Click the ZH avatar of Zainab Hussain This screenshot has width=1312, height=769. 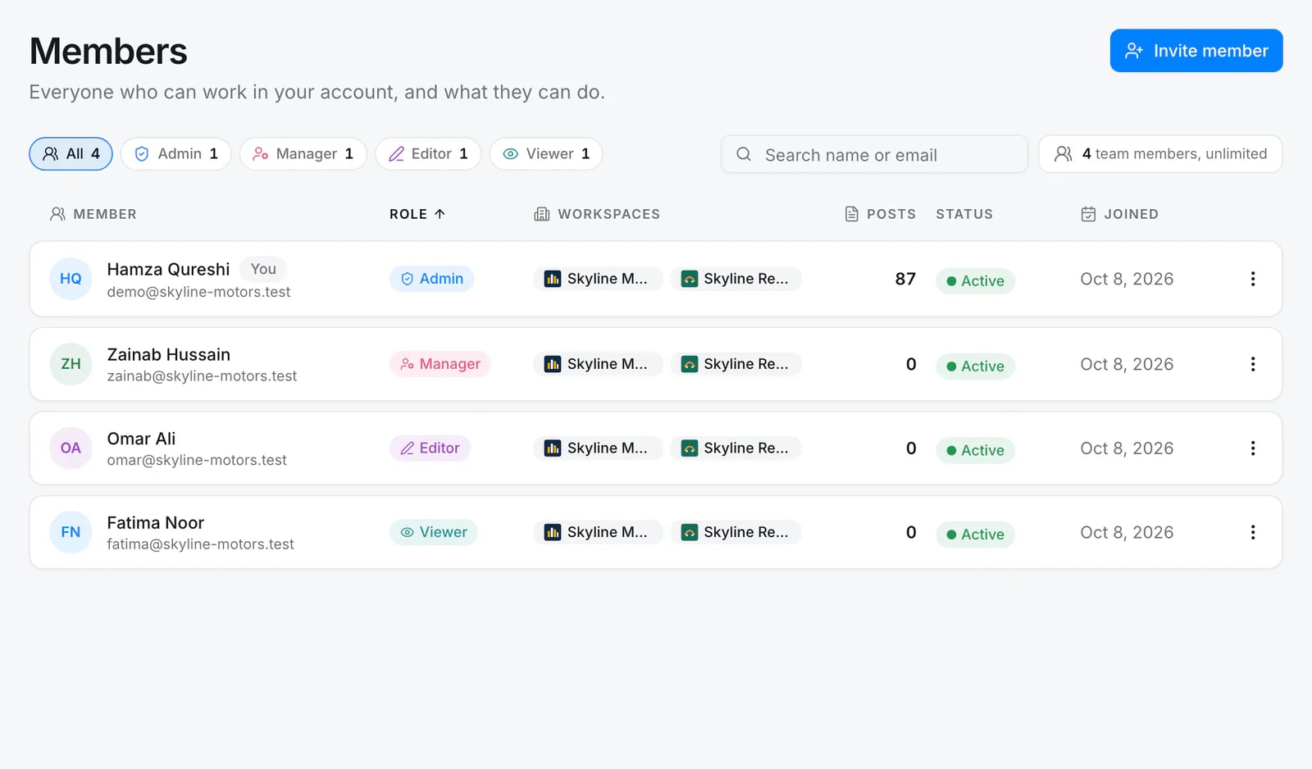[71, 364]
